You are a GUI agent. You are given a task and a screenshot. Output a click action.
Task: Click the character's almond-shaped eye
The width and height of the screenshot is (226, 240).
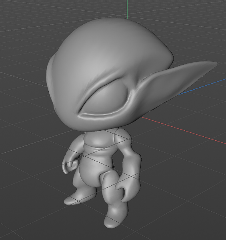(x=105, y=97)
